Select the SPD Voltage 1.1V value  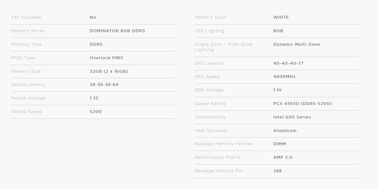[277, 90]
